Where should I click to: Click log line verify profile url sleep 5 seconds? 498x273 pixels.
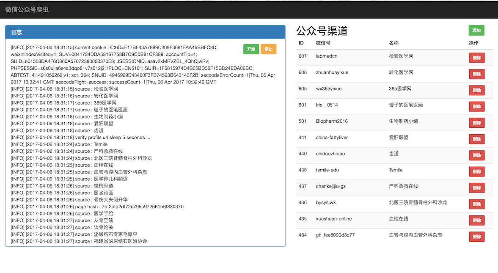pyautogui.click(x=80, y=138)
